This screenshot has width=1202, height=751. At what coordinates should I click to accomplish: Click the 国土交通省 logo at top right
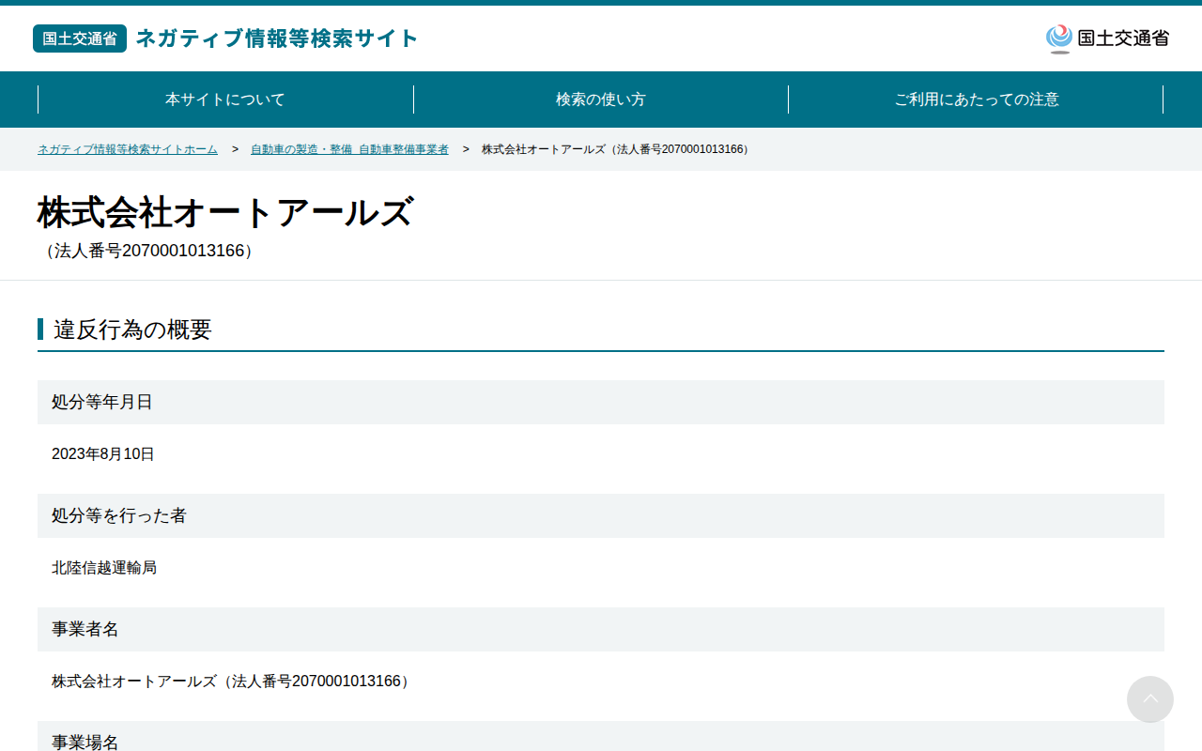pyautogui.click(x=1107, y=38)
